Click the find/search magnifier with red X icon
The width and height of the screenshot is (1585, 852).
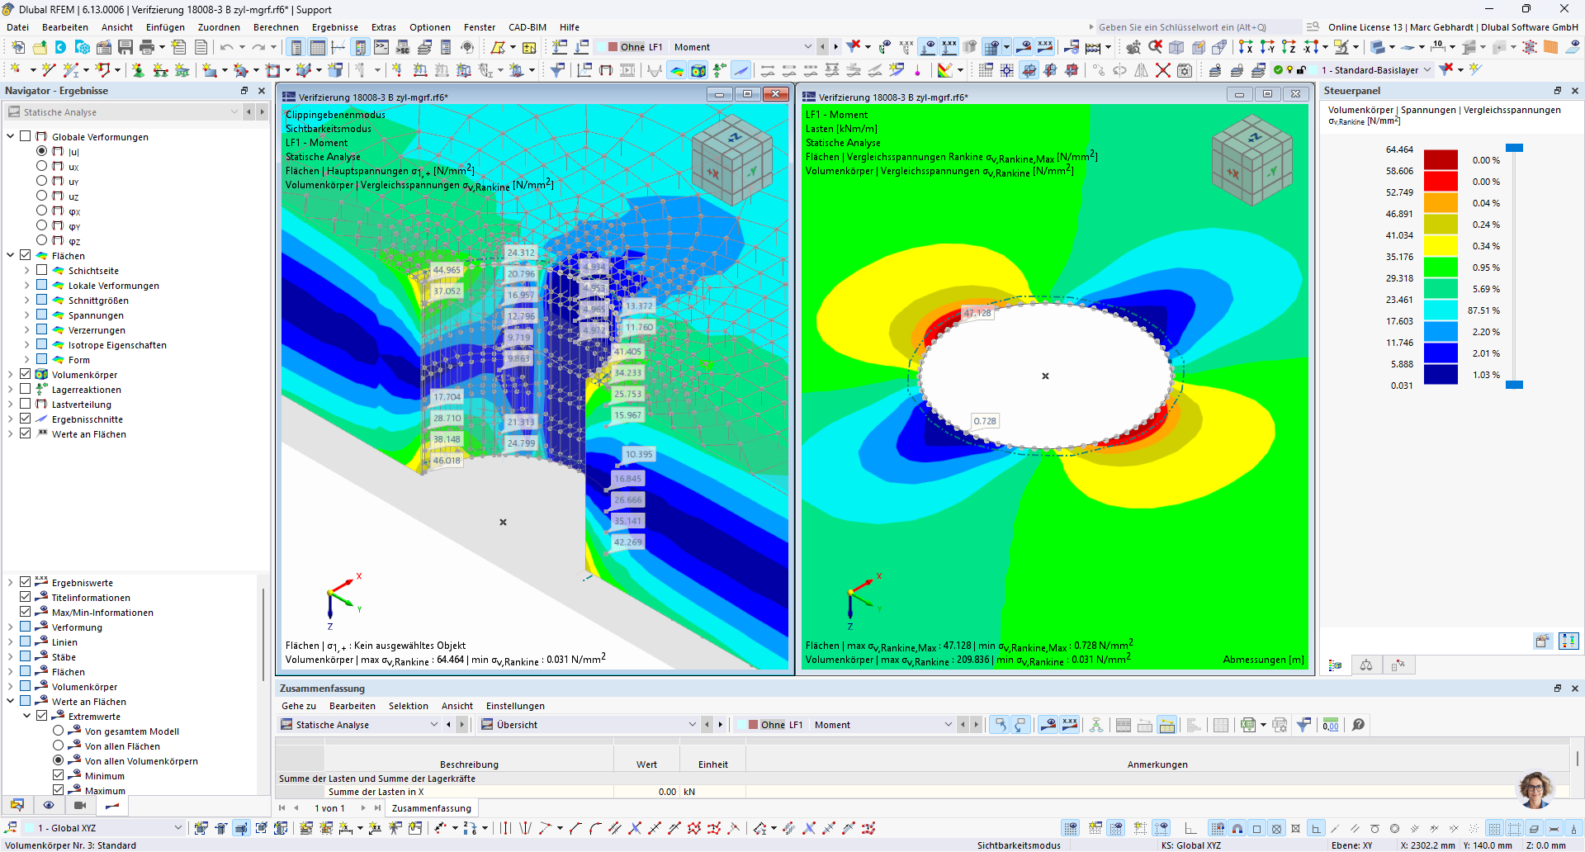point(1155,47)
